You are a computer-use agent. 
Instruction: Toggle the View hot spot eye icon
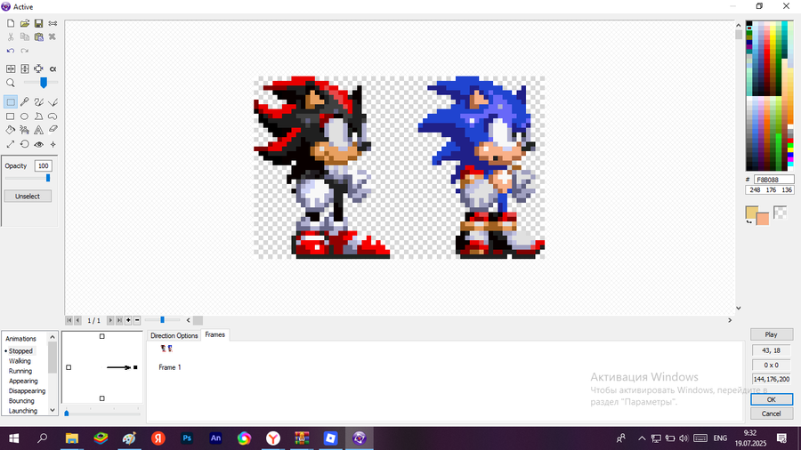(38, 144)
